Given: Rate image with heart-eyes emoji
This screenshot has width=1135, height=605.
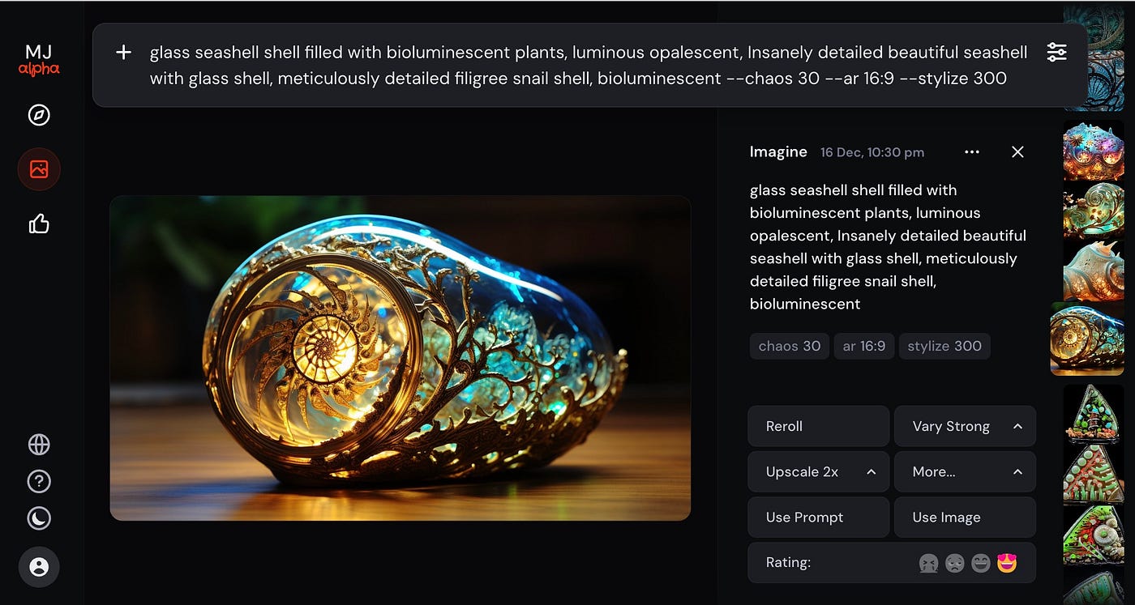Looking at the screenshot, I should (x=1007, y=563).
